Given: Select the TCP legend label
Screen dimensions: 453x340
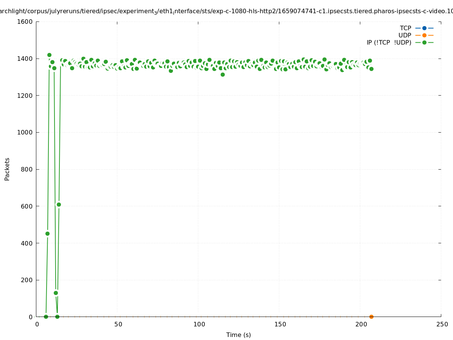Looking at the screenshot, I should pos(405,28).
